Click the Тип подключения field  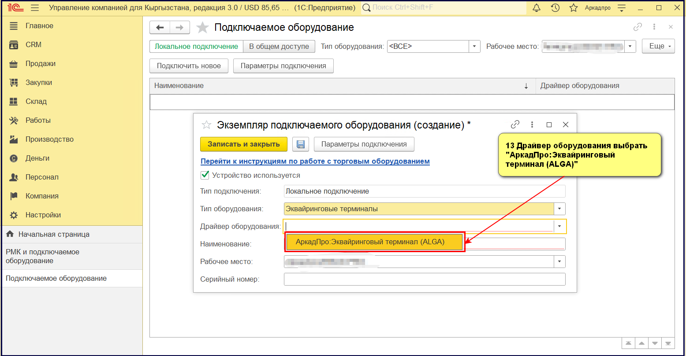pos(425,191)
